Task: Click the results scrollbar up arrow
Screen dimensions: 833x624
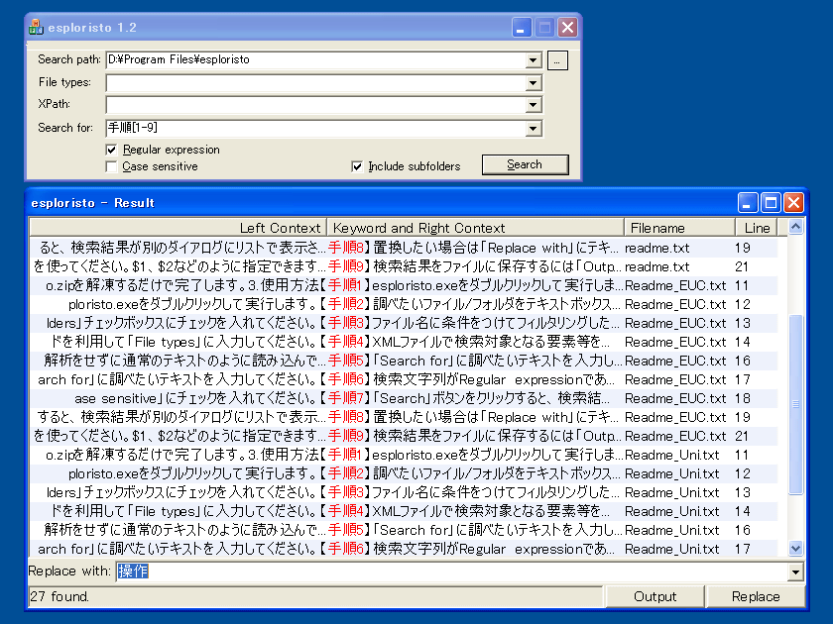Action: point(795,227)
